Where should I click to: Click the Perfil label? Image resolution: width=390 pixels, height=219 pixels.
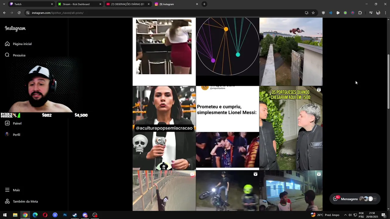16,135
